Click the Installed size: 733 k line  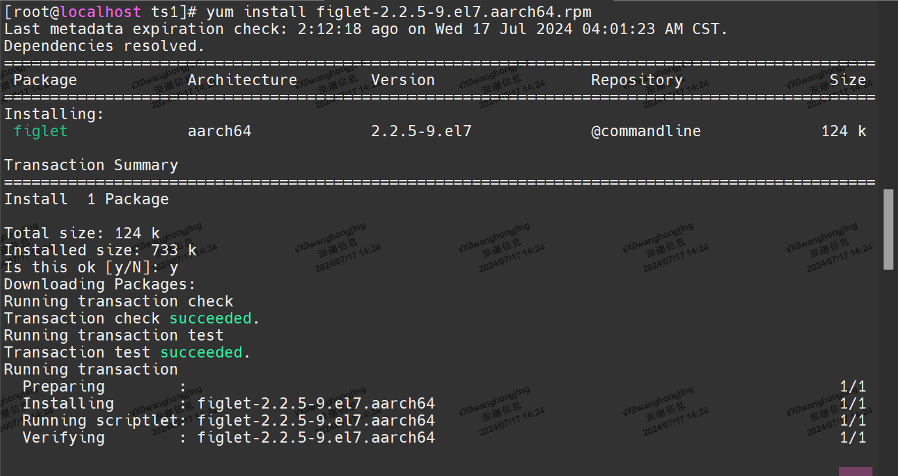100,250
